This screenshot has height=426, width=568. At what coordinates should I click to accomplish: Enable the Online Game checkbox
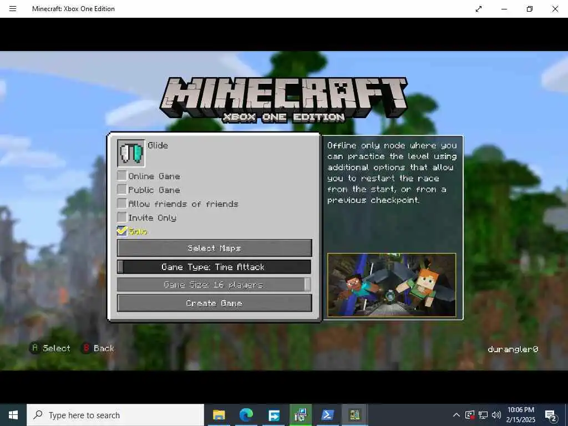coord(122,176)
